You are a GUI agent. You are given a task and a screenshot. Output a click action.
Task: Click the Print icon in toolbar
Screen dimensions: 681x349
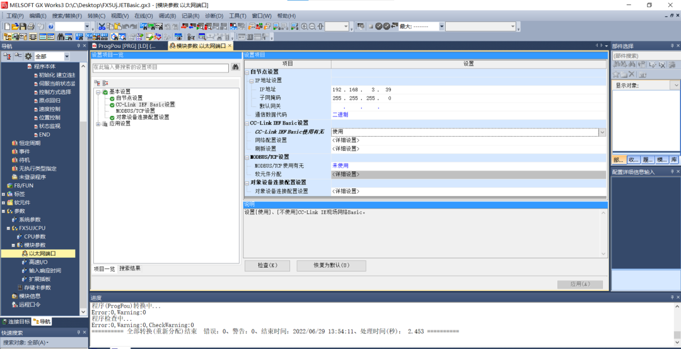(32, 27)
